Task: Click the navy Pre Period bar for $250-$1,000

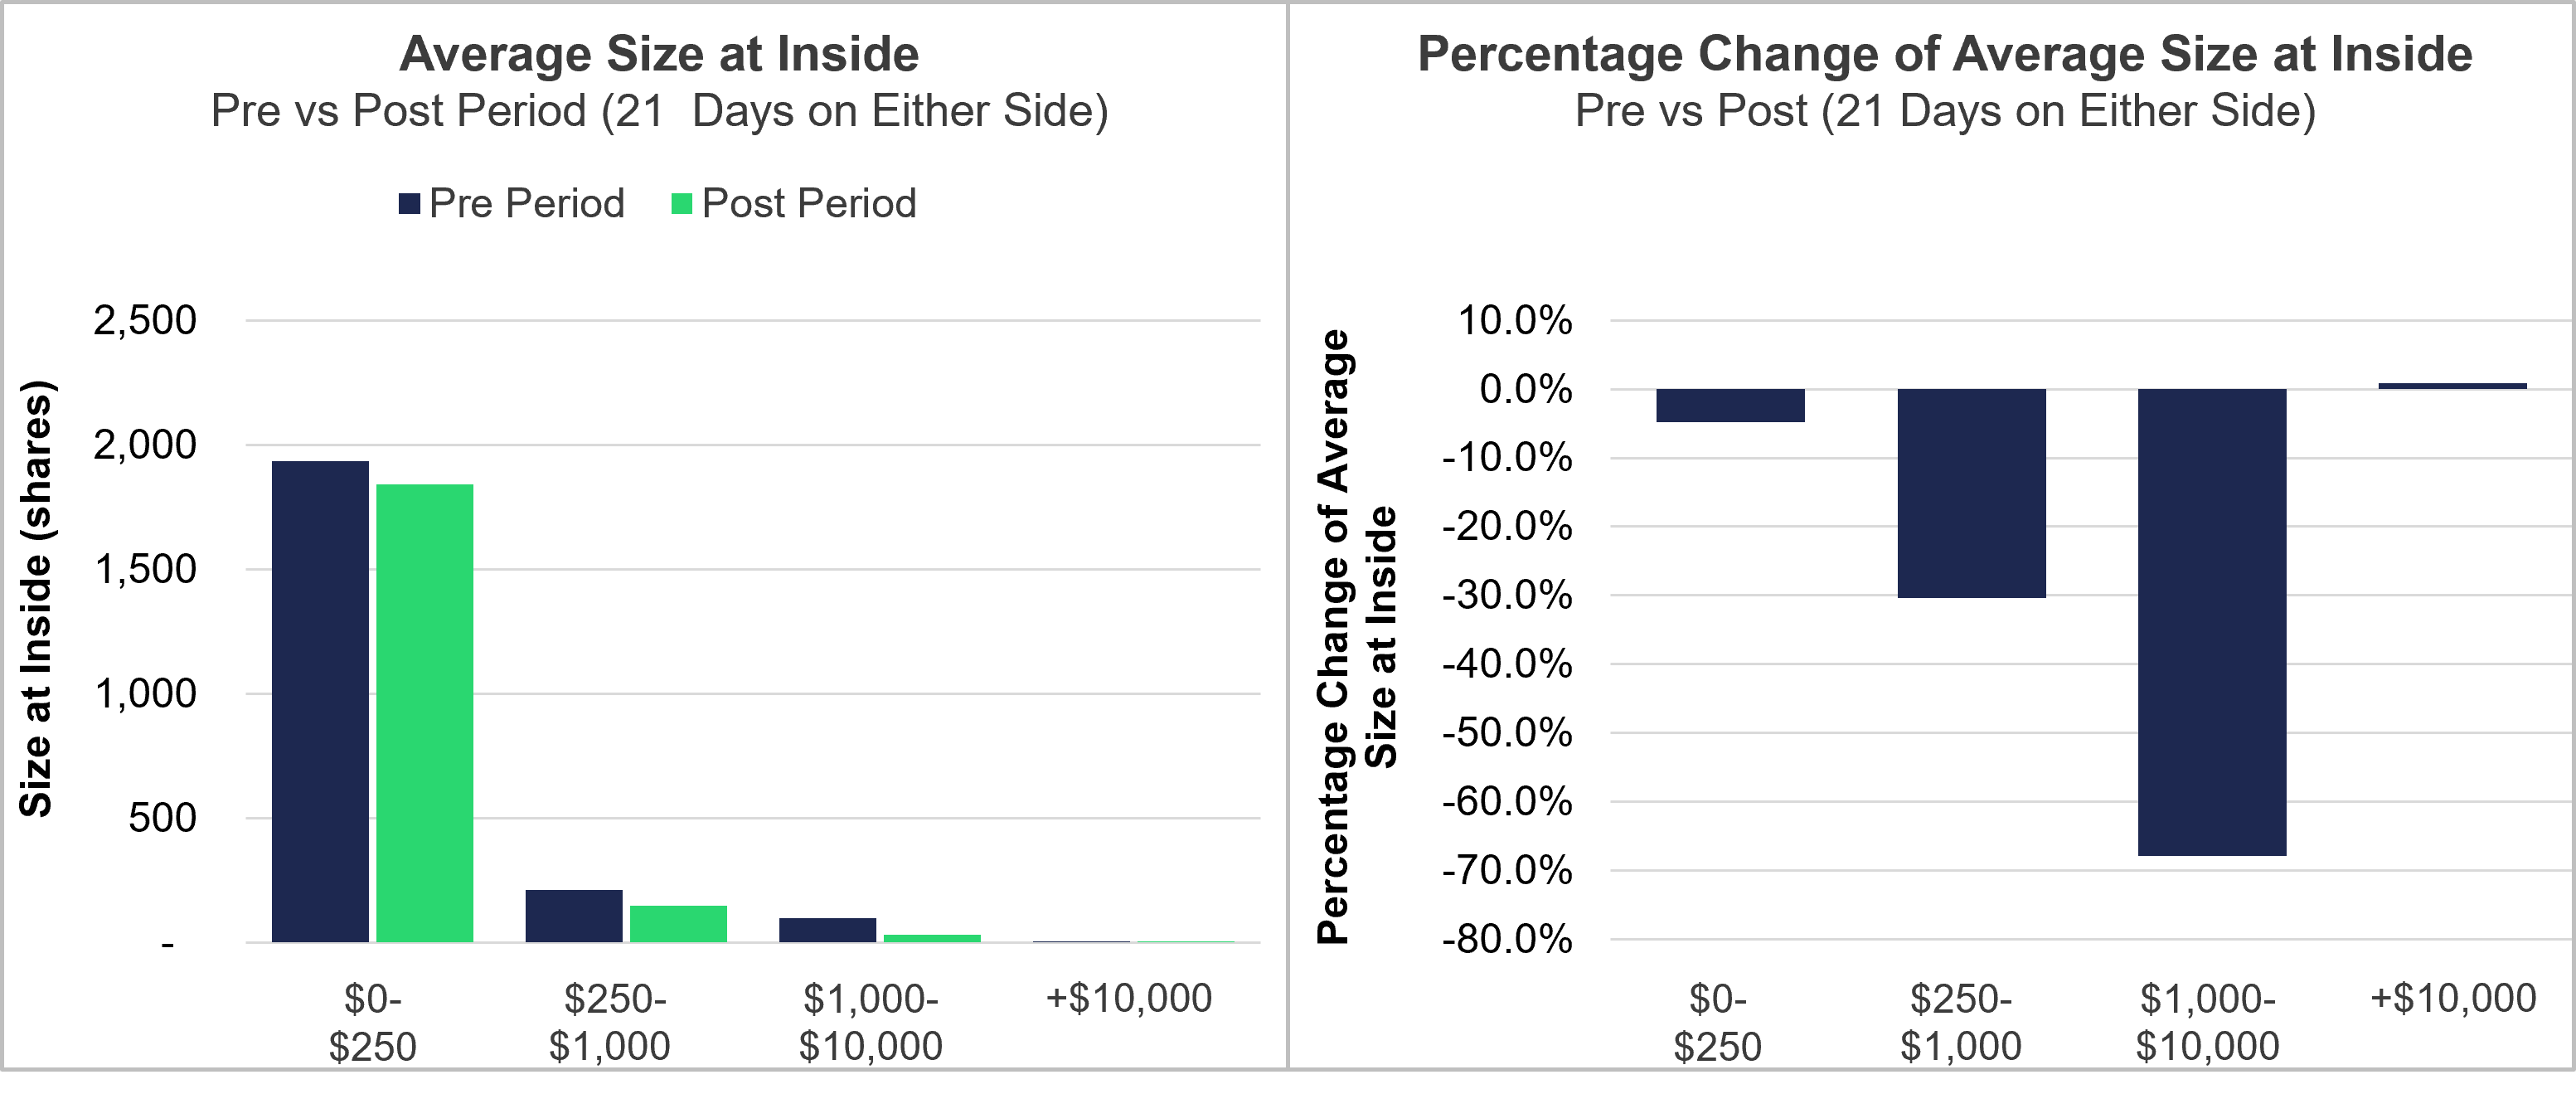Action: (574, 916)
